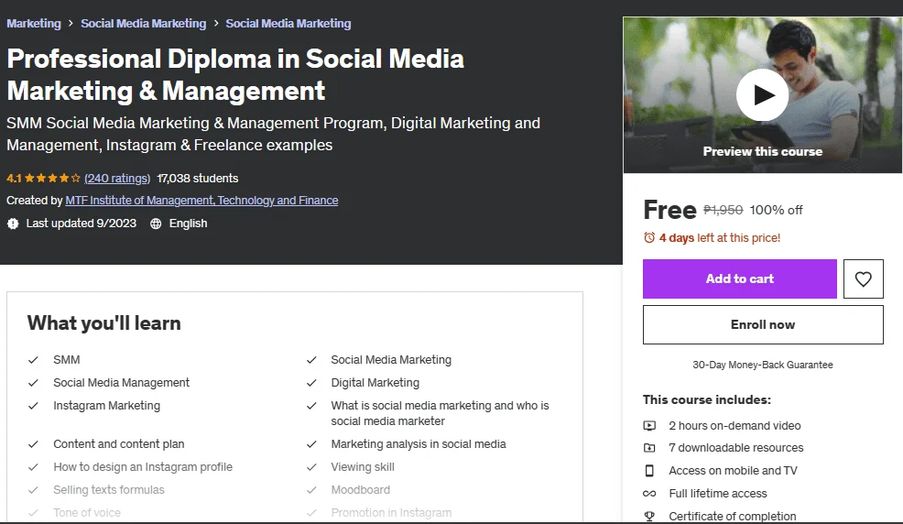Click the Selling texts formulas item

(x=109, y=490)
